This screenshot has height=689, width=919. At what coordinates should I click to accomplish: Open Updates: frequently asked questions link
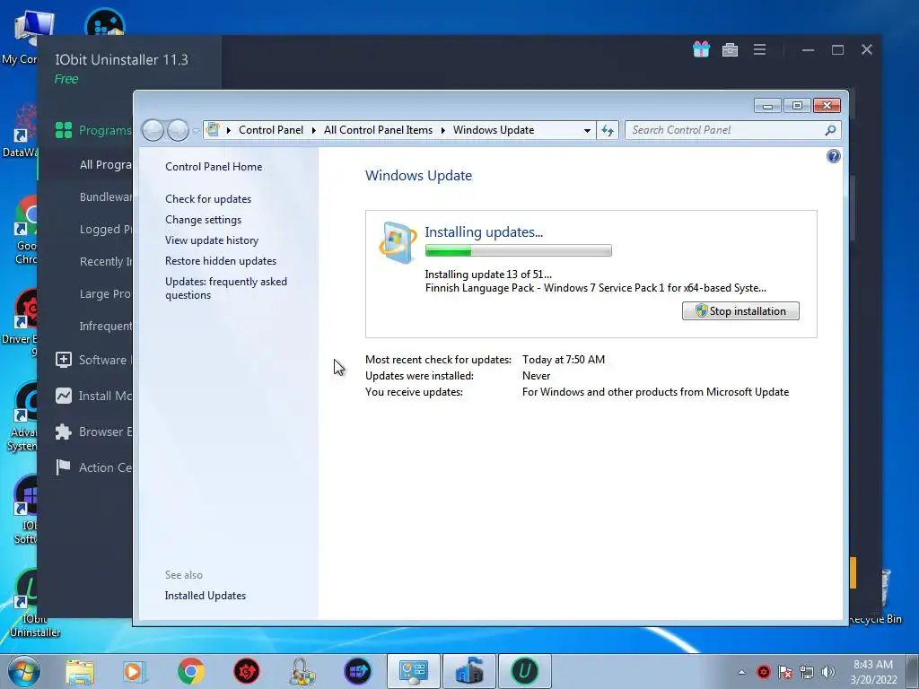(x=226, y=288)
